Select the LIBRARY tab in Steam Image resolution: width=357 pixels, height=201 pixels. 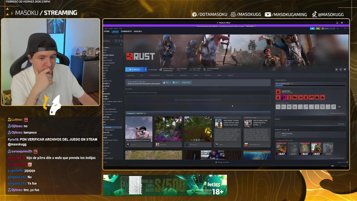pos(115,31)
